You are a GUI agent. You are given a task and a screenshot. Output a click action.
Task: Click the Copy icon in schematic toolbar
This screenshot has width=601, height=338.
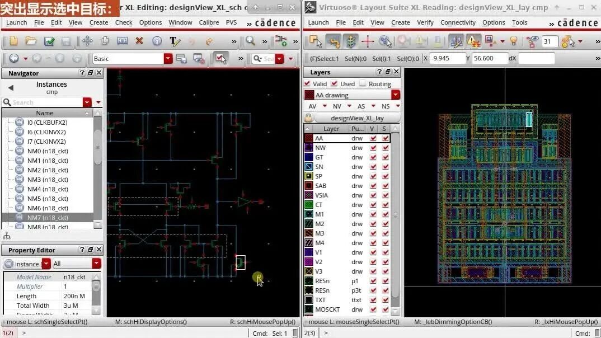[105, 41]
